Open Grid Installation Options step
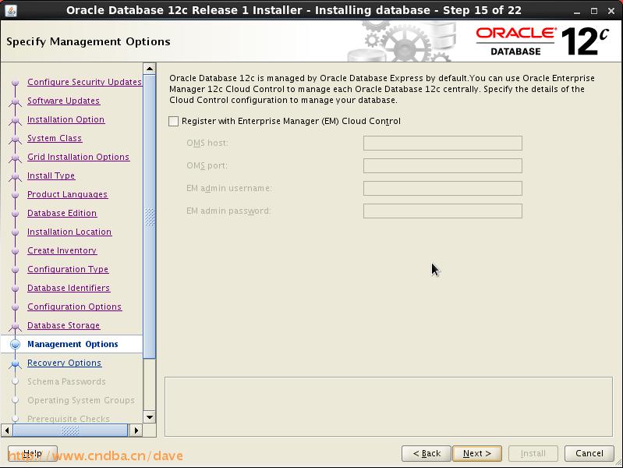This screenshot has height=468, width=623. click(x=78, y=157)
